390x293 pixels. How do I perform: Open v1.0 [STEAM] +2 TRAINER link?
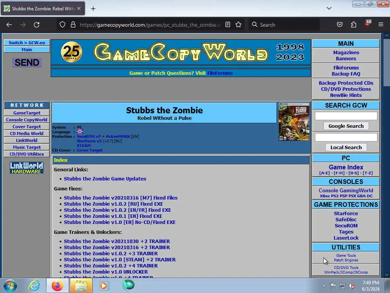120,259
